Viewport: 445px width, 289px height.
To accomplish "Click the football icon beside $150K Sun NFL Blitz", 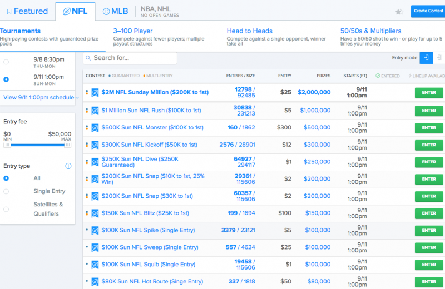I will point(95,213).
